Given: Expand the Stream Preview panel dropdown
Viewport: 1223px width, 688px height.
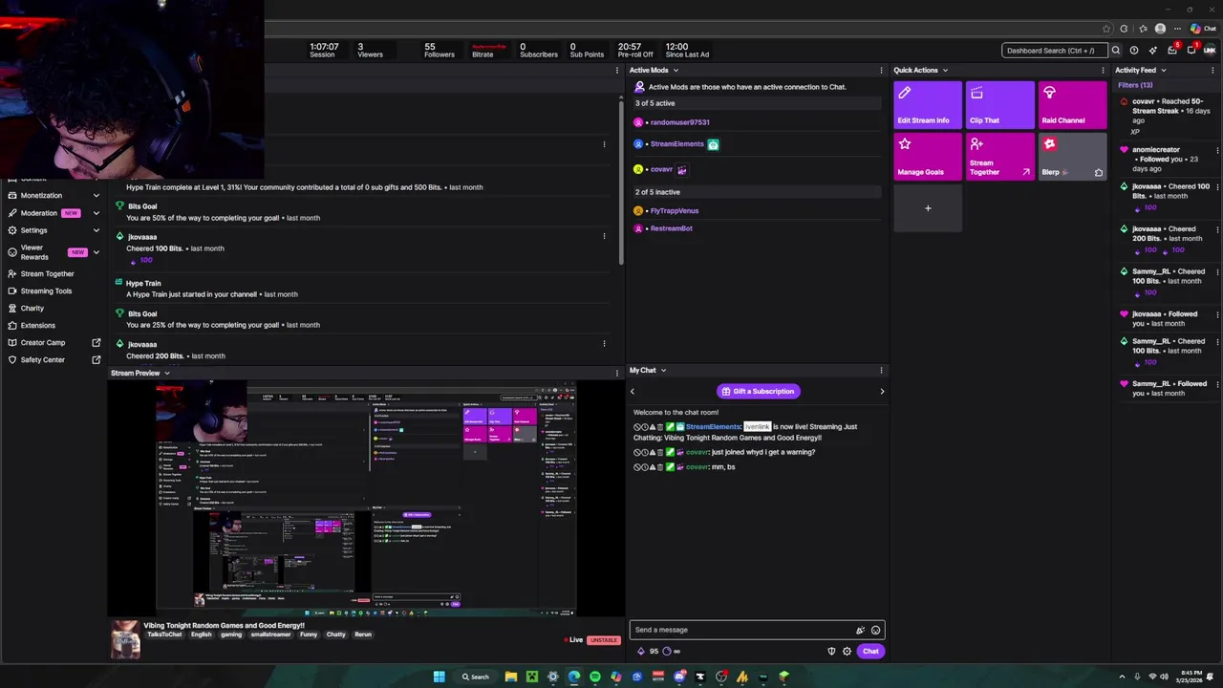Looking at the screenshot, I should click(167, 373).
